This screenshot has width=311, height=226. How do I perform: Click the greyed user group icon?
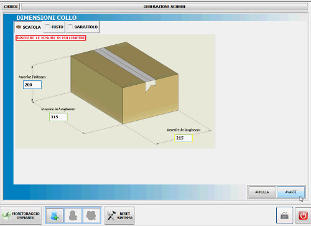point(91,215)
